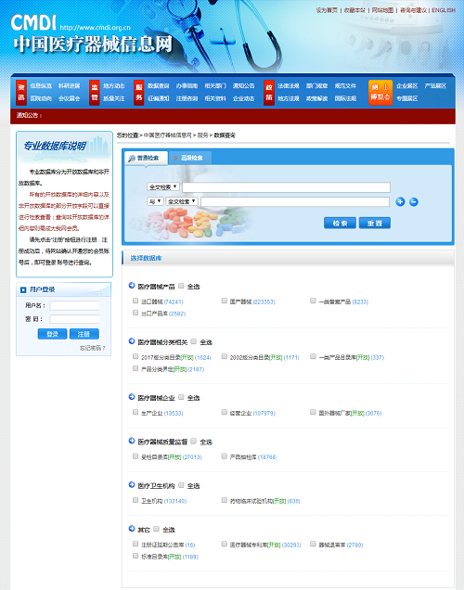Open the first 全文检索 field dropdown
The width and height of the screenshot is (464, 590).
point(163,187)
